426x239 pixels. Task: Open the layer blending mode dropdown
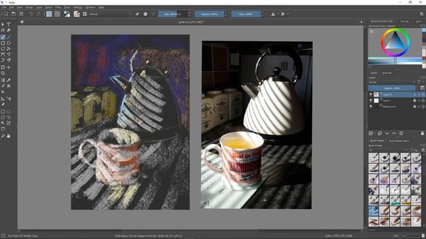point(392,82)
